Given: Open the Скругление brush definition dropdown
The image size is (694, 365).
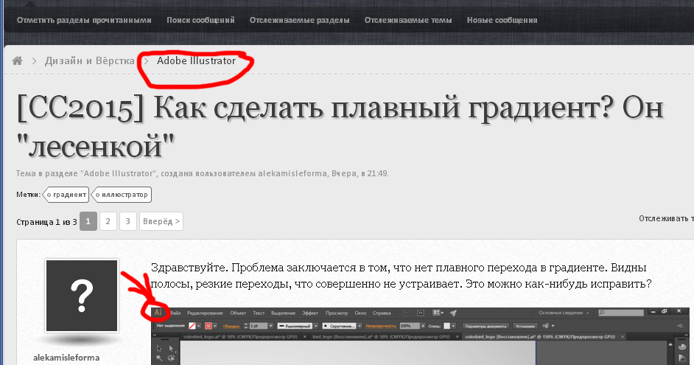Looking at the screenshot, I should click(360, 326).
